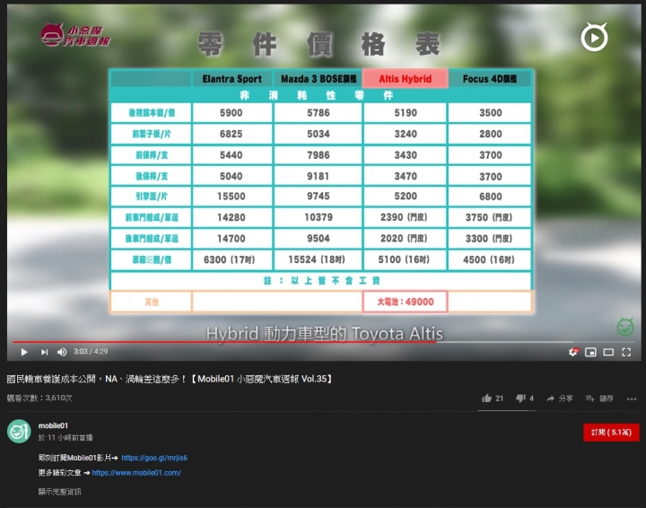Viewport: 646px width, 508px height.
Task: Play the video
Action: click(24, 352)
